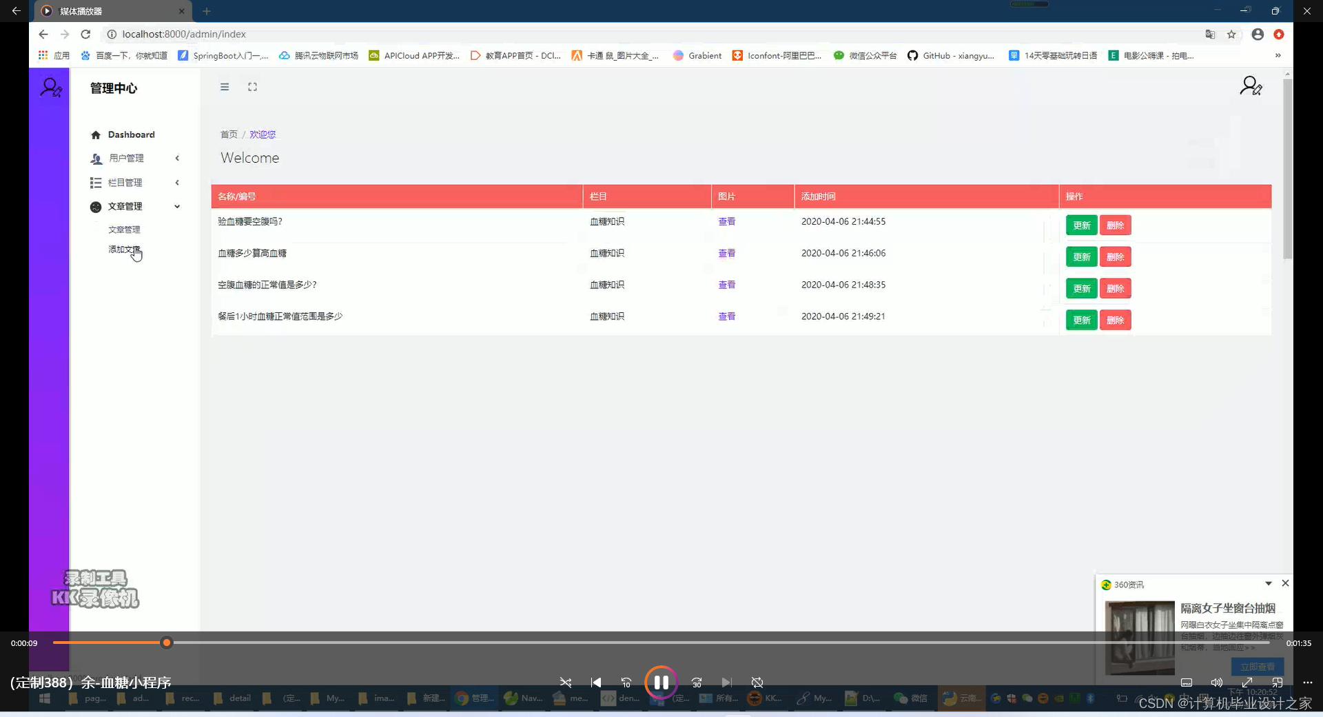This screenshot has height=717, width=1323.
Task: Go to the next track
Action: coord(727,683)
